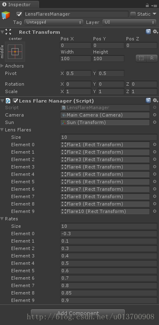Open Rect Transform help reference icon
This screenshot has height=325, width=159.
[148, 32]
